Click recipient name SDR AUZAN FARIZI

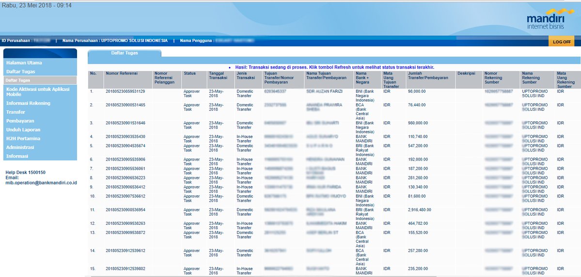click(324, 91)
